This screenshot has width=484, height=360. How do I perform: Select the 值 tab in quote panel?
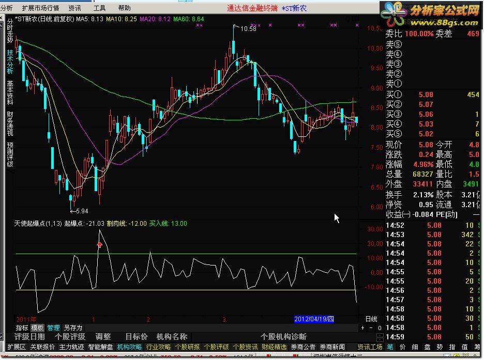tap(464, 347)
